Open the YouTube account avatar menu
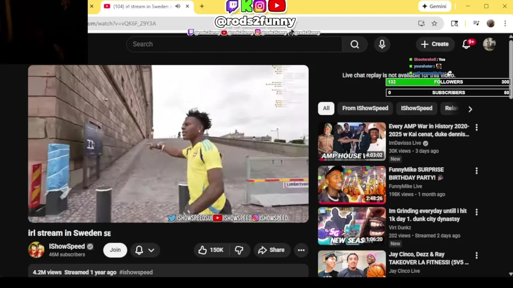The image size is (513, 288). pos(489,44)
